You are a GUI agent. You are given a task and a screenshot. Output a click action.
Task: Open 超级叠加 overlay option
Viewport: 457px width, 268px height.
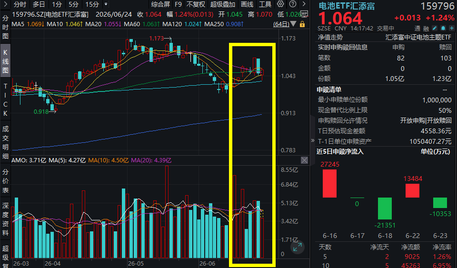pyautogui.click(x=223, y=4)
